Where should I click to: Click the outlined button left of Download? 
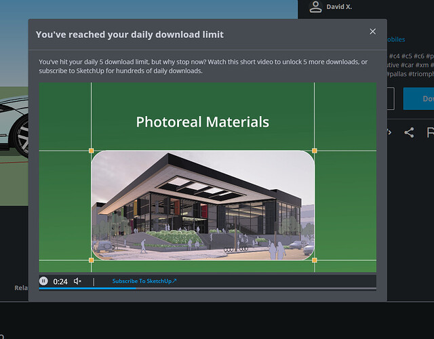coord(390,98)
